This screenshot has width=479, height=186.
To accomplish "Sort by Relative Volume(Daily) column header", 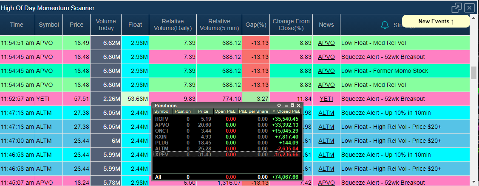I will pyautogui.click(x=173, y=25).
